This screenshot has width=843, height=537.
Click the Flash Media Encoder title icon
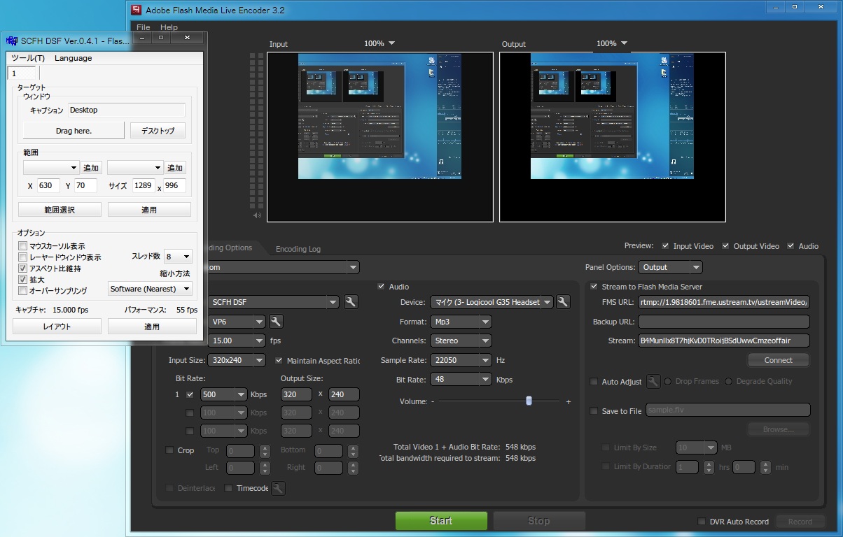(136, 10)
